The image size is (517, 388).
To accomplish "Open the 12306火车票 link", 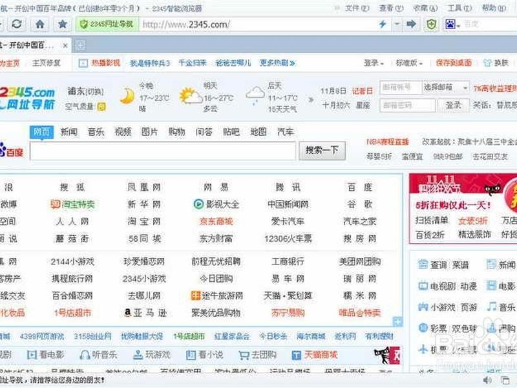I will tap(288, 239).
